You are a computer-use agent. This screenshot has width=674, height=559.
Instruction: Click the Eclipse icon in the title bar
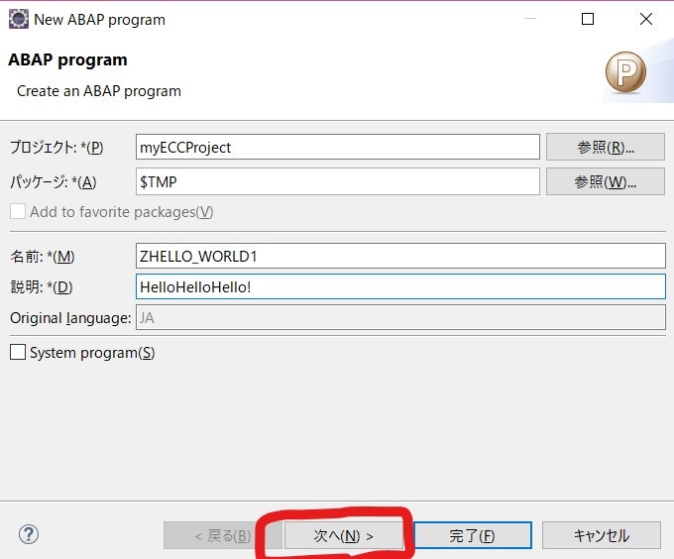pyautogui.click(x=19, y=19)
